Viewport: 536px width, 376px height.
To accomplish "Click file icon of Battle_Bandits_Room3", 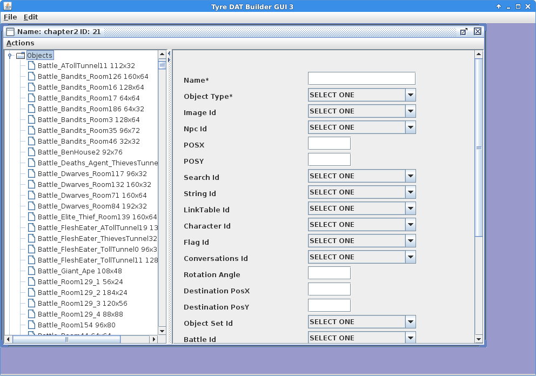I will click(x=31, y=119).
